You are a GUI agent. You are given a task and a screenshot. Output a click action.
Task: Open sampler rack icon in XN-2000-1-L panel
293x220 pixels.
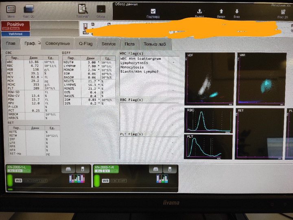pos(68,169)
